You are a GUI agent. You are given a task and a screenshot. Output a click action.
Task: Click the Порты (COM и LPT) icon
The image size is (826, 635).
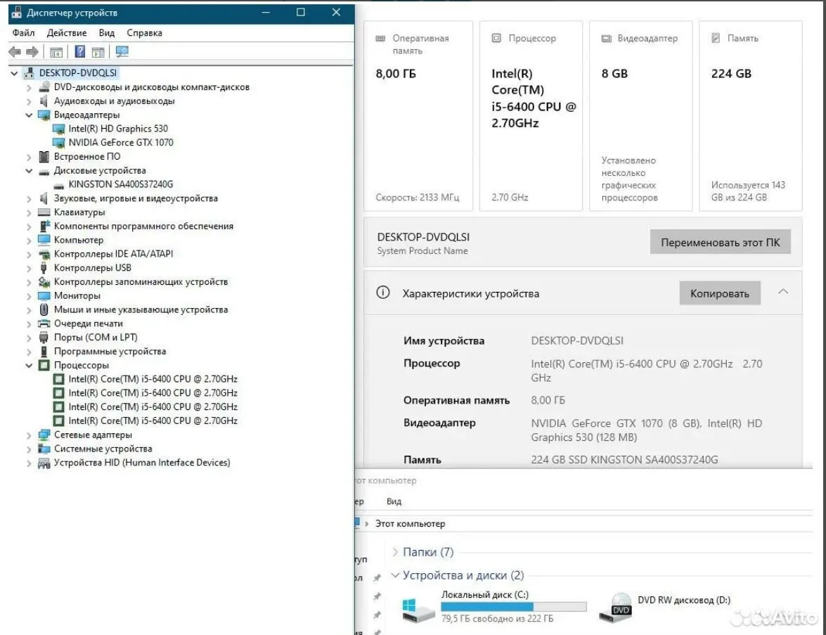(44, 338)
